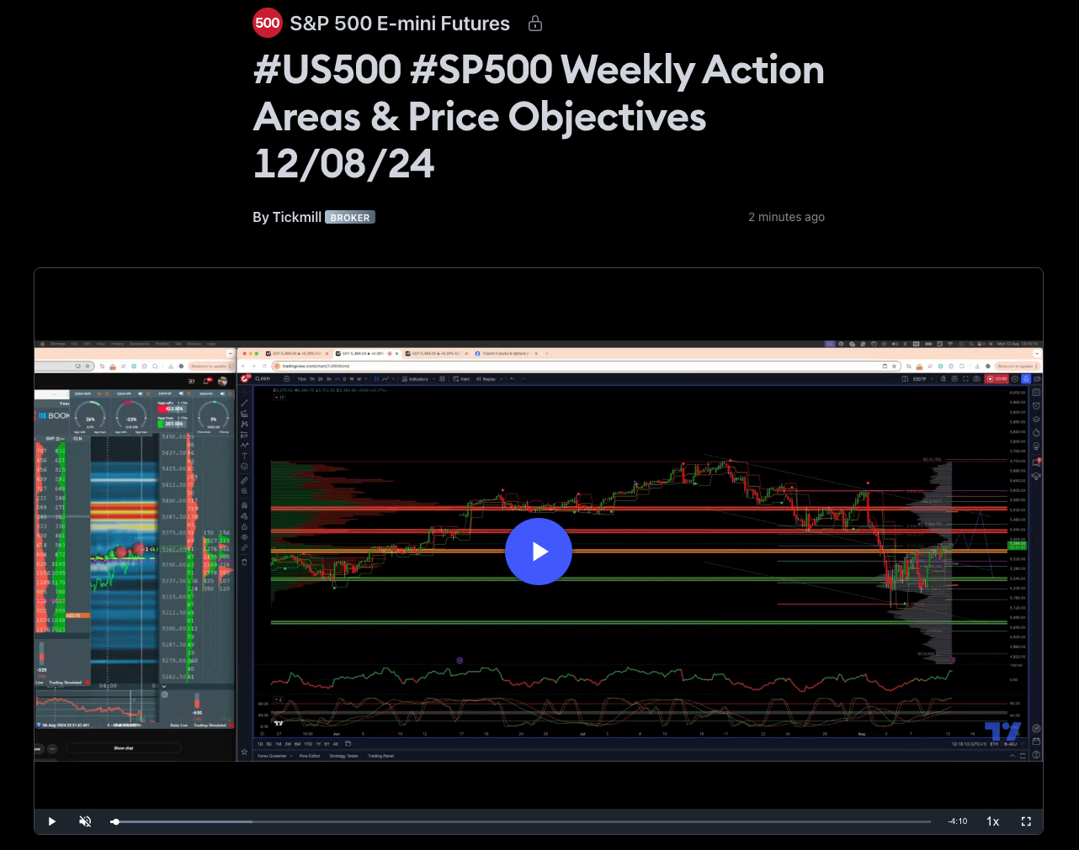This screenshot has height=850, width=1079.
Task: Click the BROKER badge next to Tickmill
Action: pyautogui.click(x=350, y=218)
